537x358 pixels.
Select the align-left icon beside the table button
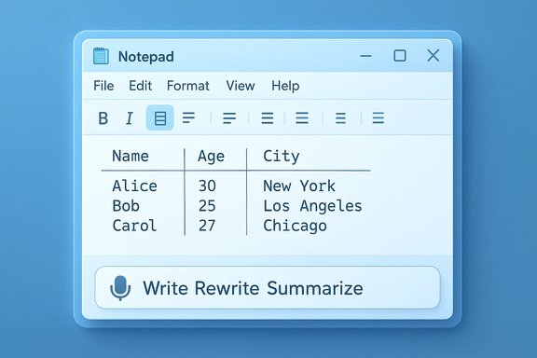pos(188,117)
